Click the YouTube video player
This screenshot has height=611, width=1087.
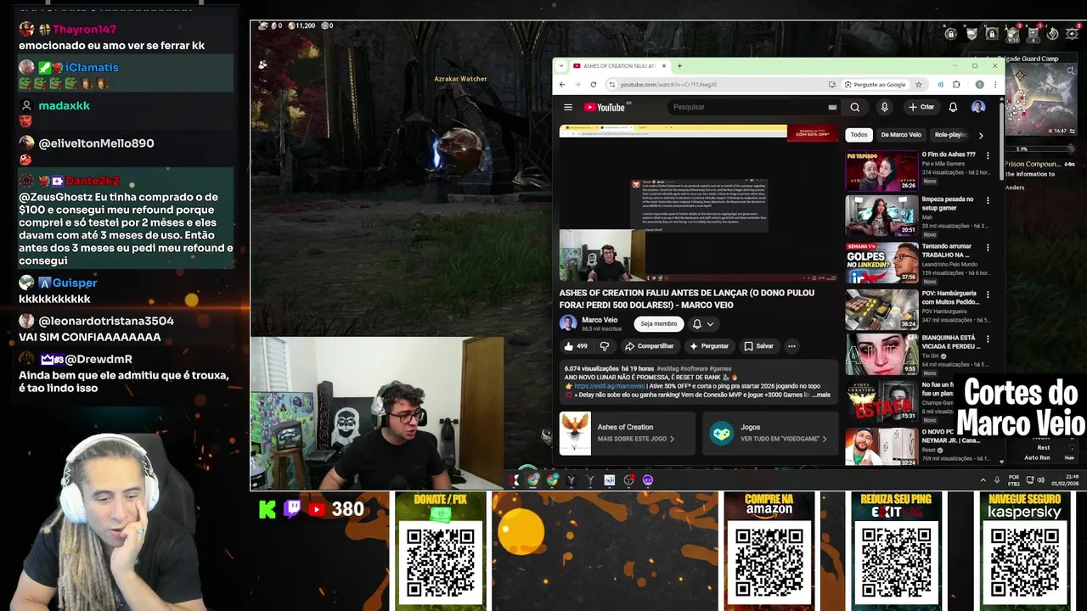pyautogui.click(x=699, y=204)
